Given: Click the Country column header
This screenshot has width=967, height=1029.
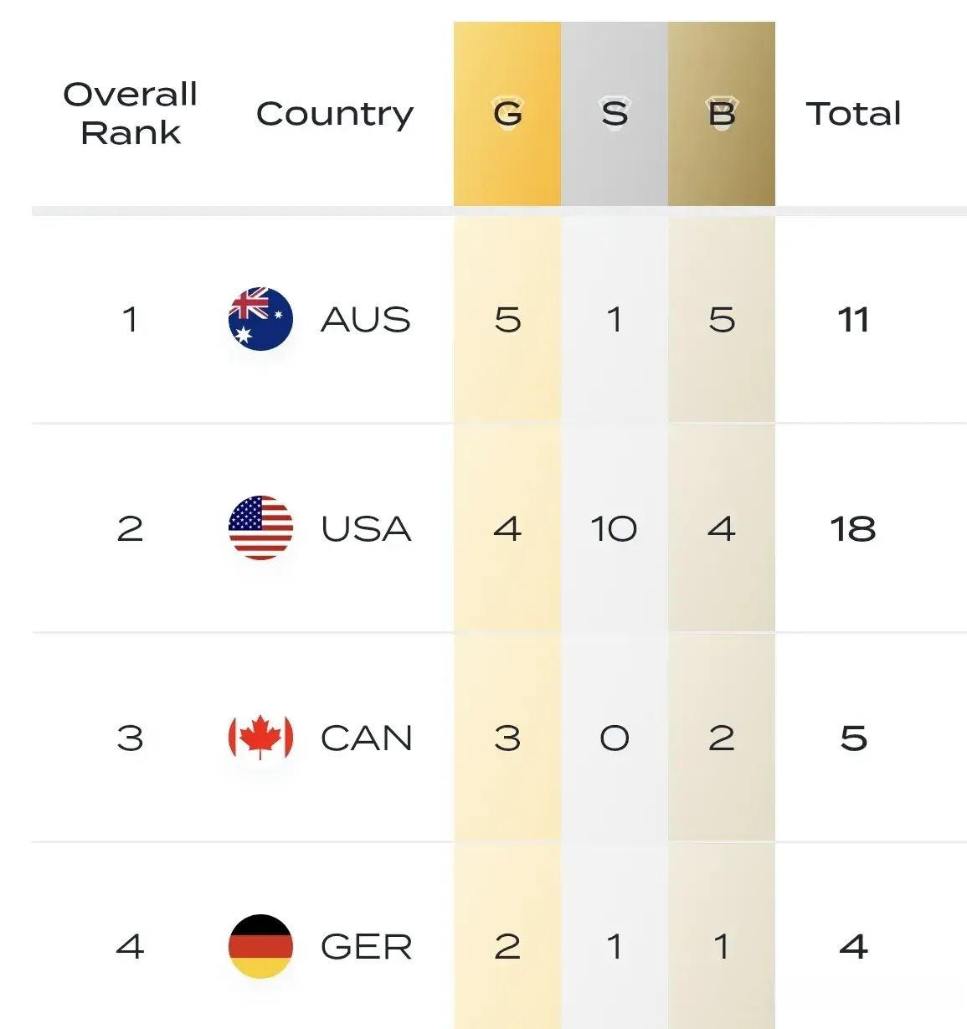Looking at the screenshot, I should 335,113.
